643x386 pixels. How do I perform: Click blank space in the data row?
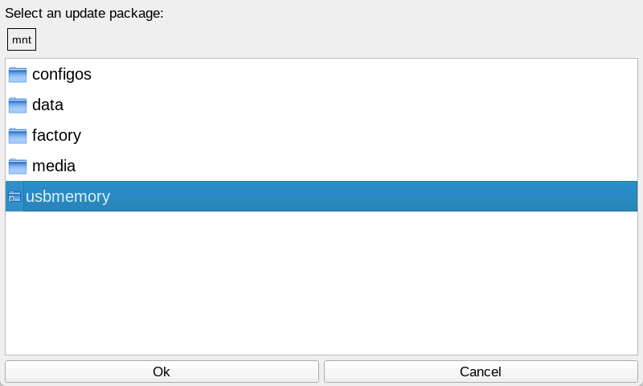pyautogui.click(x=350, y=105)
